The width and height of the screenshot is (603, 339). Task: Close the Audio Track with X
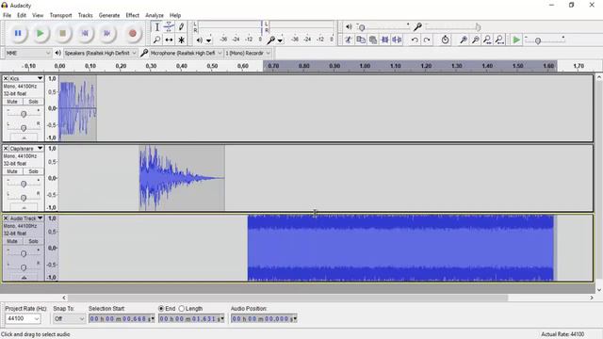6,218
